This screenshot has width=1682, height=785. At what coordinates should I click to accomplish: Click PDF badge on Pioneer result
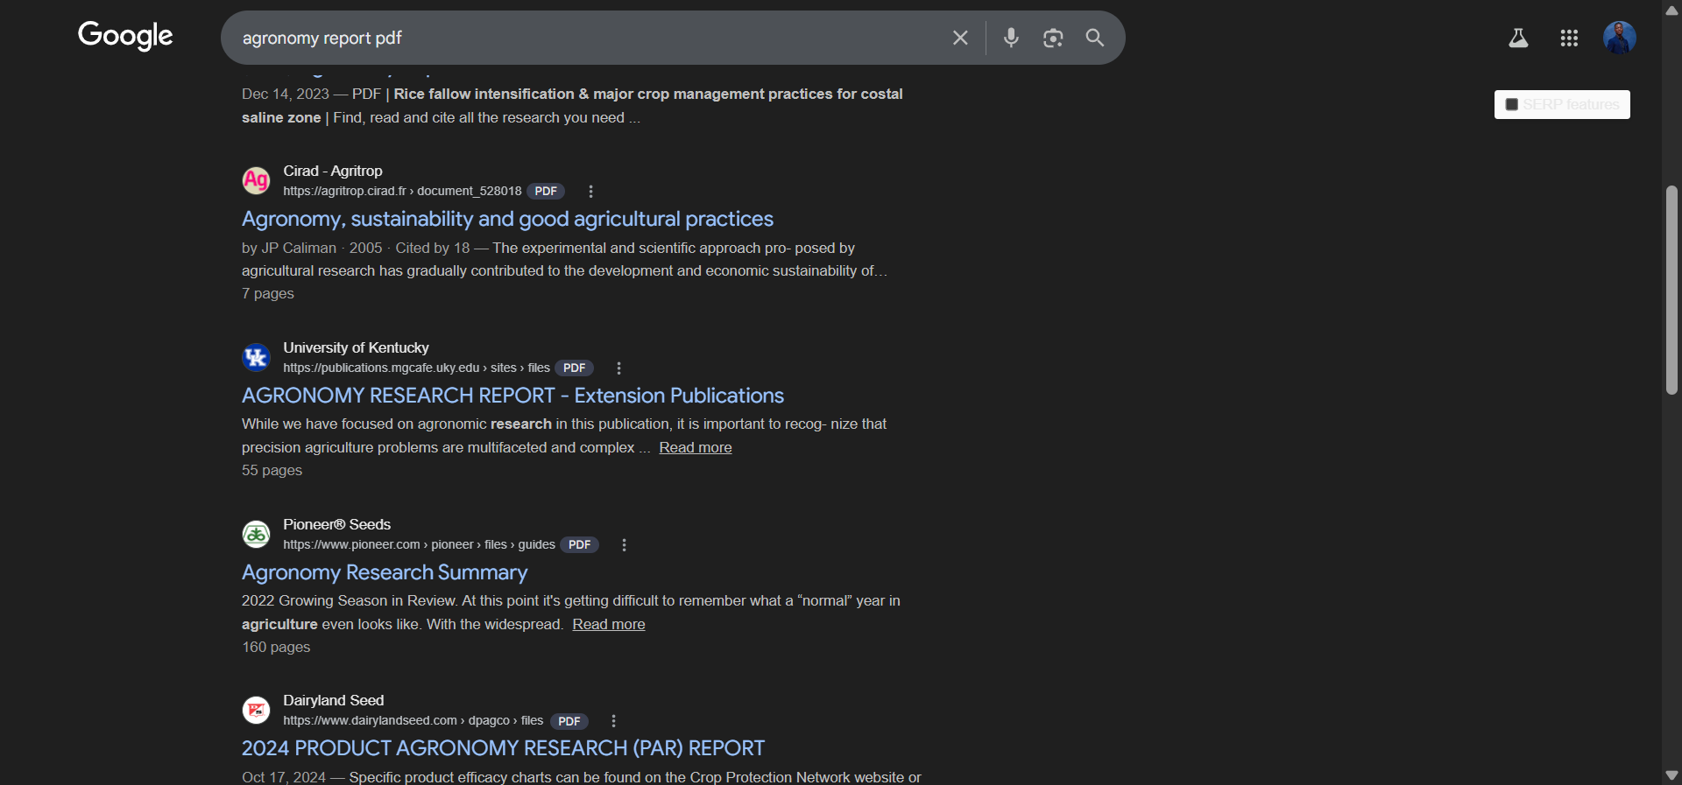pos(579,545)
